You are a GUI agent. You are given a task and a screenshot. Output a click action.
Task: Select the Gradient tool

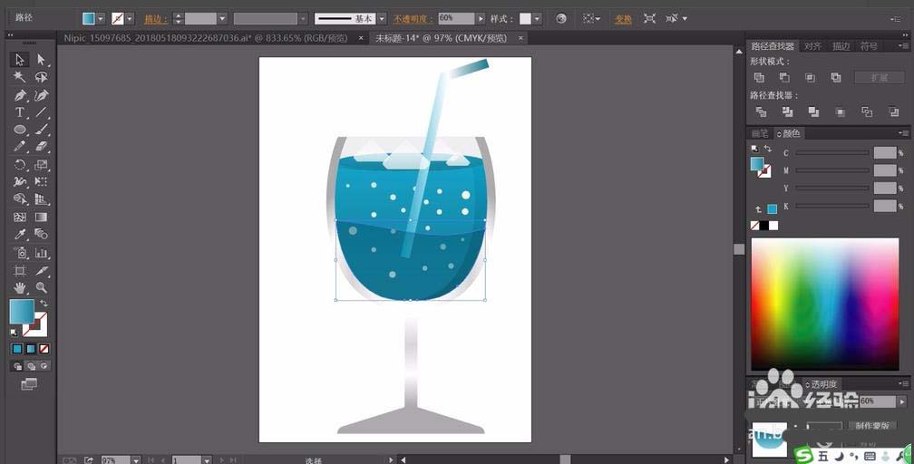(41, 217)
